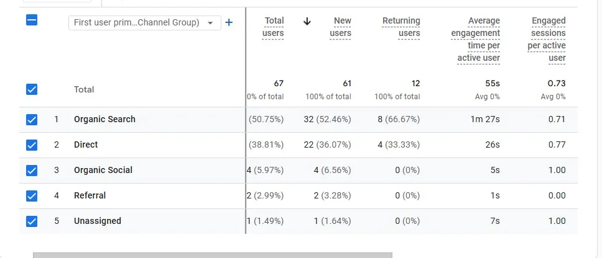Click the Referral channel row label
Image resolution: width=602 pixels, height=258 pixels.
(90, 195)
